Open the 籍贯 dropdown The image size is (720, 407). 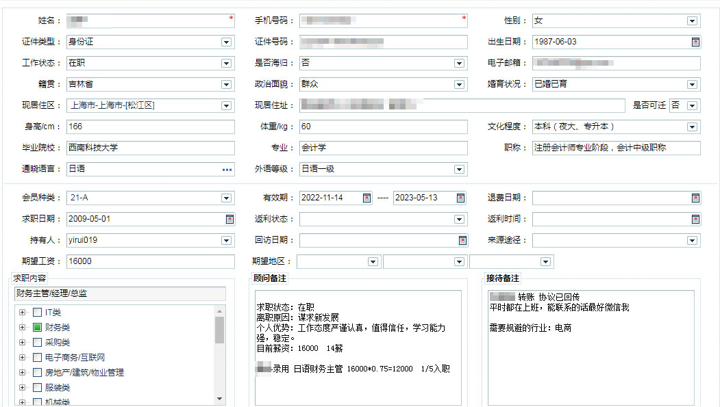226,84
